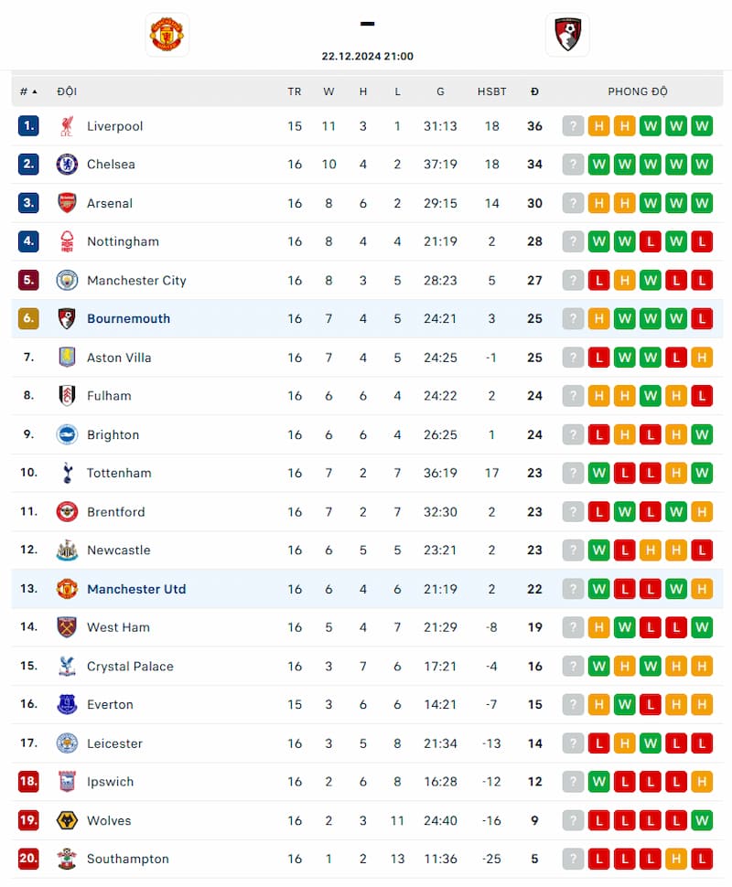Screen dimensions: 732x887
Task: Click the Tottenham cockerel logo
Action: tap(68, 473)
